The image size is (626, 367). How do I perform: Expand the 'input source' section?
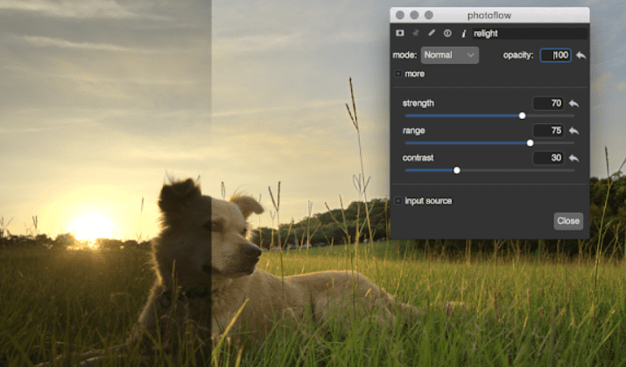(x=398, y=201)
